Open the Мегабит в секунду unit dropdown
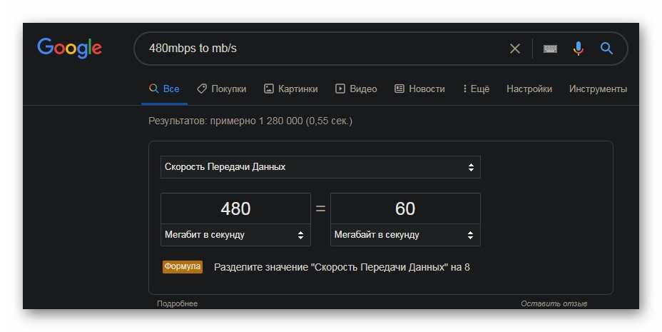 point(235,235)
